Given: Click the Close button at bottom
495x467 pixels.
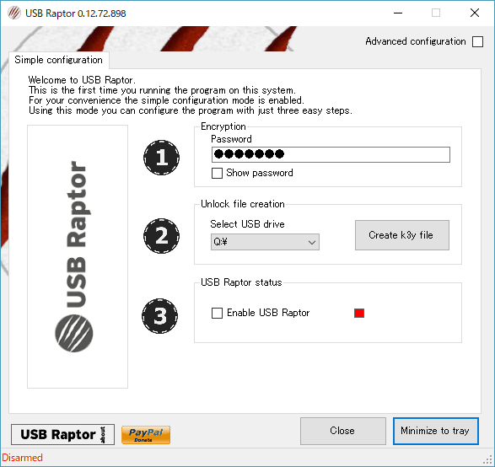Looking at the screenshot, I should click(343, 431).
